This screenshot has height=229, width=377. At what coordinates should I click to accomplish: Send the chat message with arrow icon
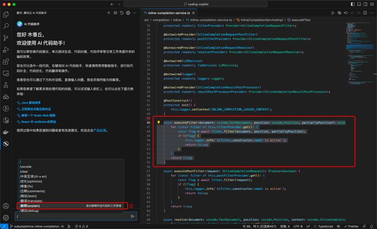coord(133,216)
